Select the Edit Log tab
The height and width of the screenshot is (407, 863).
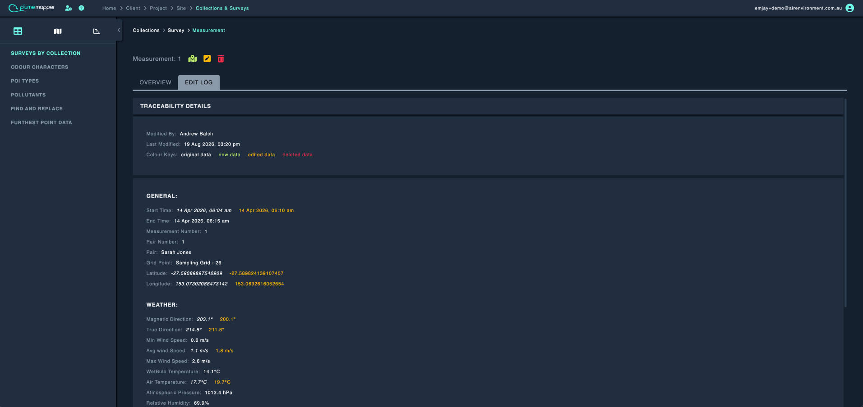[199, 82]
